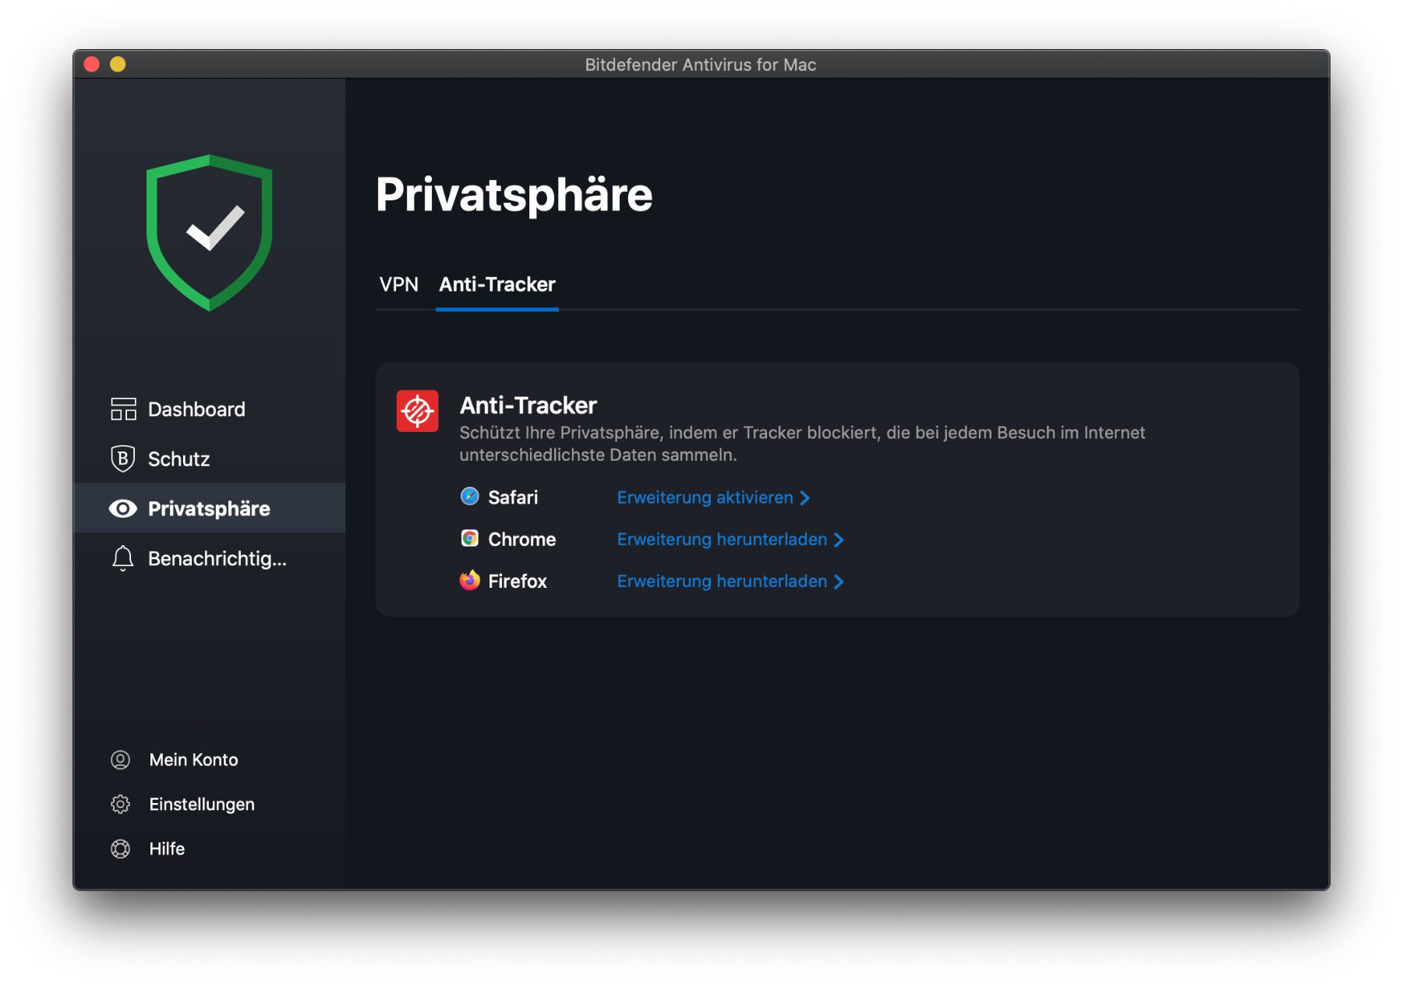Click the green shield status icon
The image size is (1403, 987).
[209, 232]
